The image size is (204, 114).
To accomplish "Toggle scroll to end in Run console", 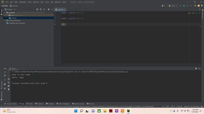I will pyautogui.click(x=9, y=82).
